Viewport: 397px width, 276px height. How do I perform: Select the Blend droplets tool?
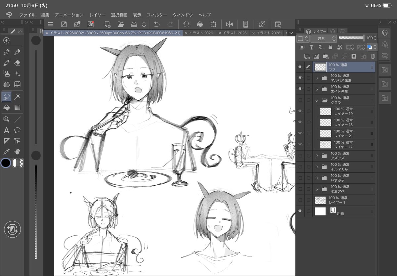[6, 84]
